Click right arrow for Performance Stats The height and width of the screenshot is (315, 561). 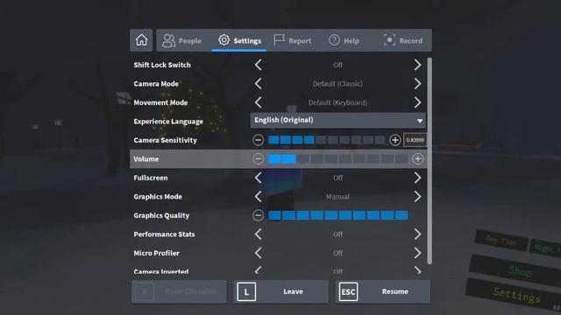click(x=417, y=234)
